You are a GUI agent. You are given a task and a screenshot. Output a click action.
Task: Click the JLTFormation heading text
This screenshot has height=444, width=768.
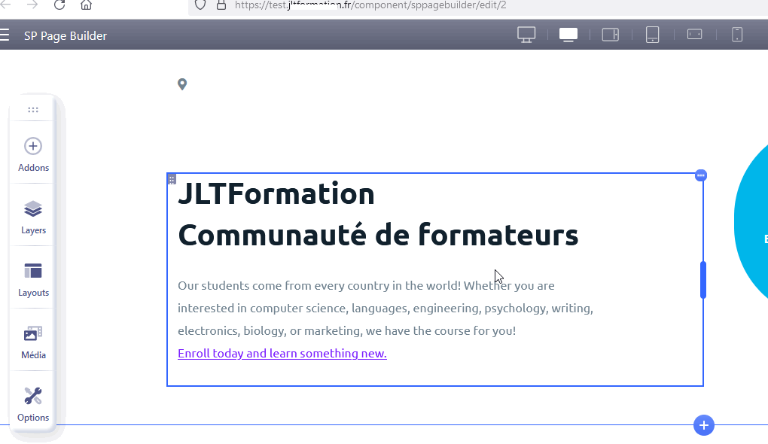click(x=276, y=193)
